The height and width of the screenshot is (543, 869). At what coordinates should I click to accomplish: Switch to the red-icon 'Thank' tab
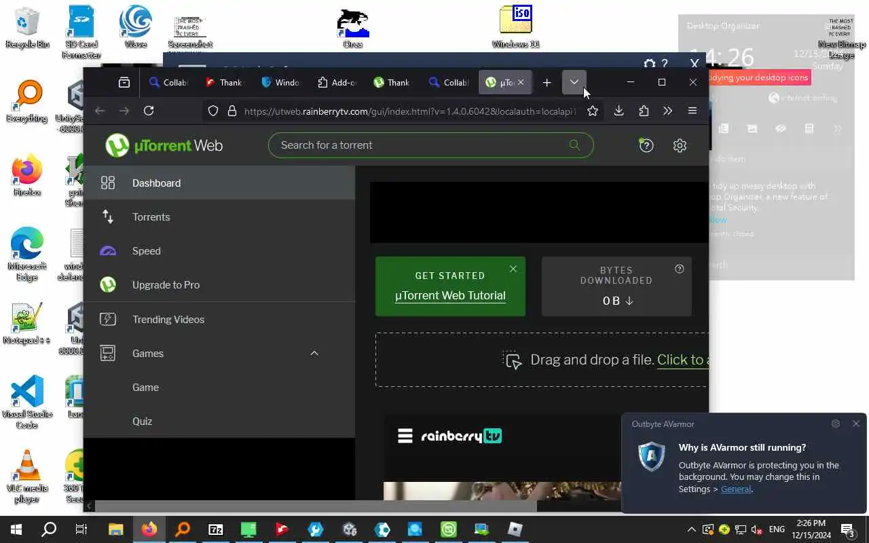[225, 82]
